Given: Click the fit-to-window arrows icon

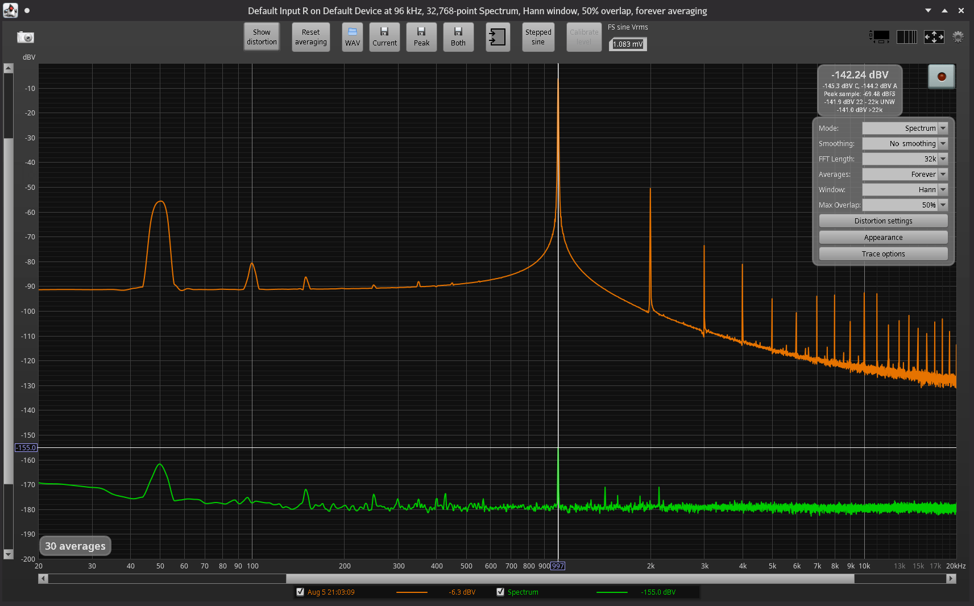Looking at the screenshot, I should click(934, 37).
